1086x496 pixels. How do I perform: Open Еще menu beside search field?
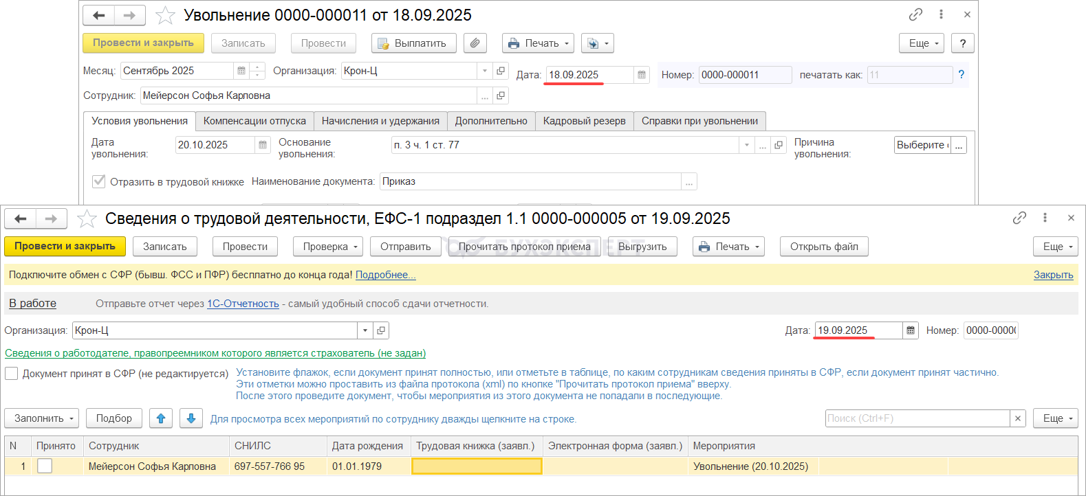[x=1056, y=418]
